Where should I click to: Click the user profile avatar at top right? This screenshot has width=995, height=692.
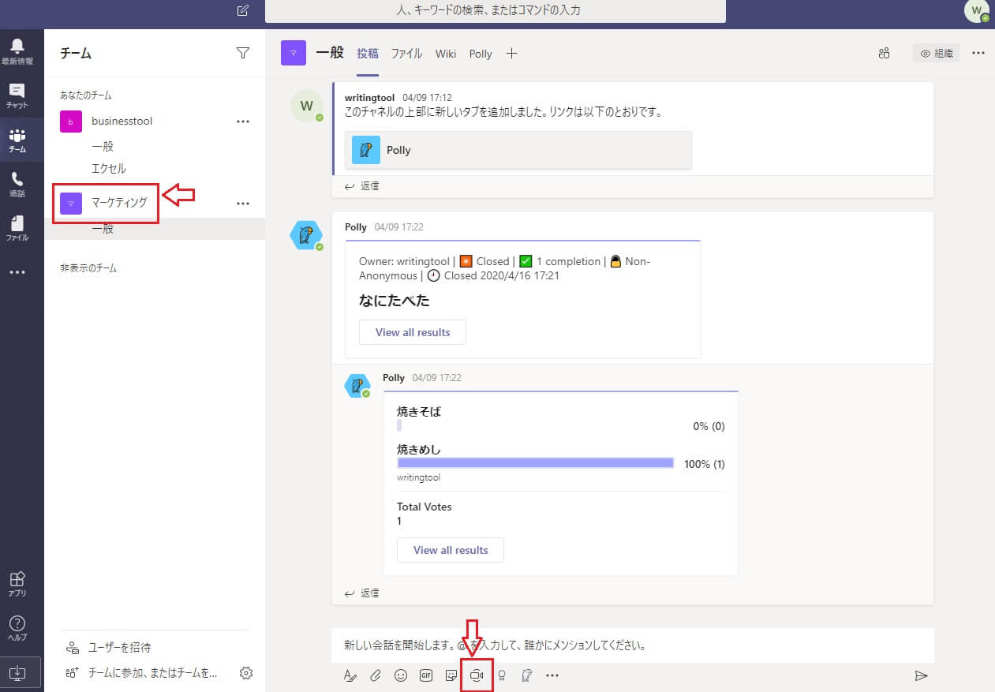point(977,11)
